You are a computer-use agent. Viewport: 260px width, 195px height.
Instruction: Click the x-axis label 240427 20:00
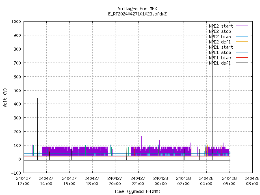[115, 181]
